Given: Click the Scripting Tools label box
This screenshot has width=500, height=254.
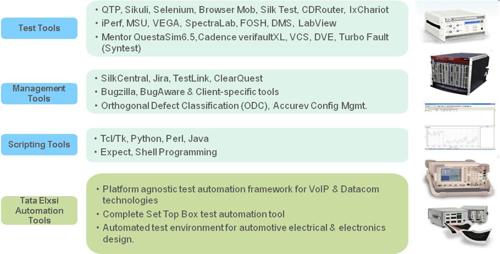Looking at the screenshot, I should 39,144.
